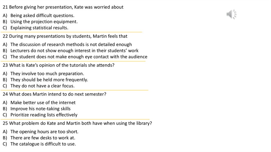The image size is (271, 152).
Task: Click question 22 about Martin's feelings
Action: coord(65,36)
